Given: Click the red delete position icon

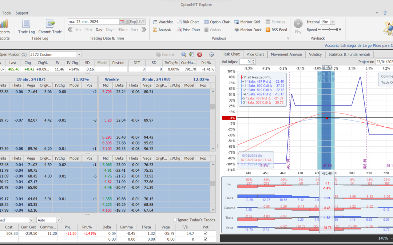Looking at the screenshot, I should (x=199, y=54).
